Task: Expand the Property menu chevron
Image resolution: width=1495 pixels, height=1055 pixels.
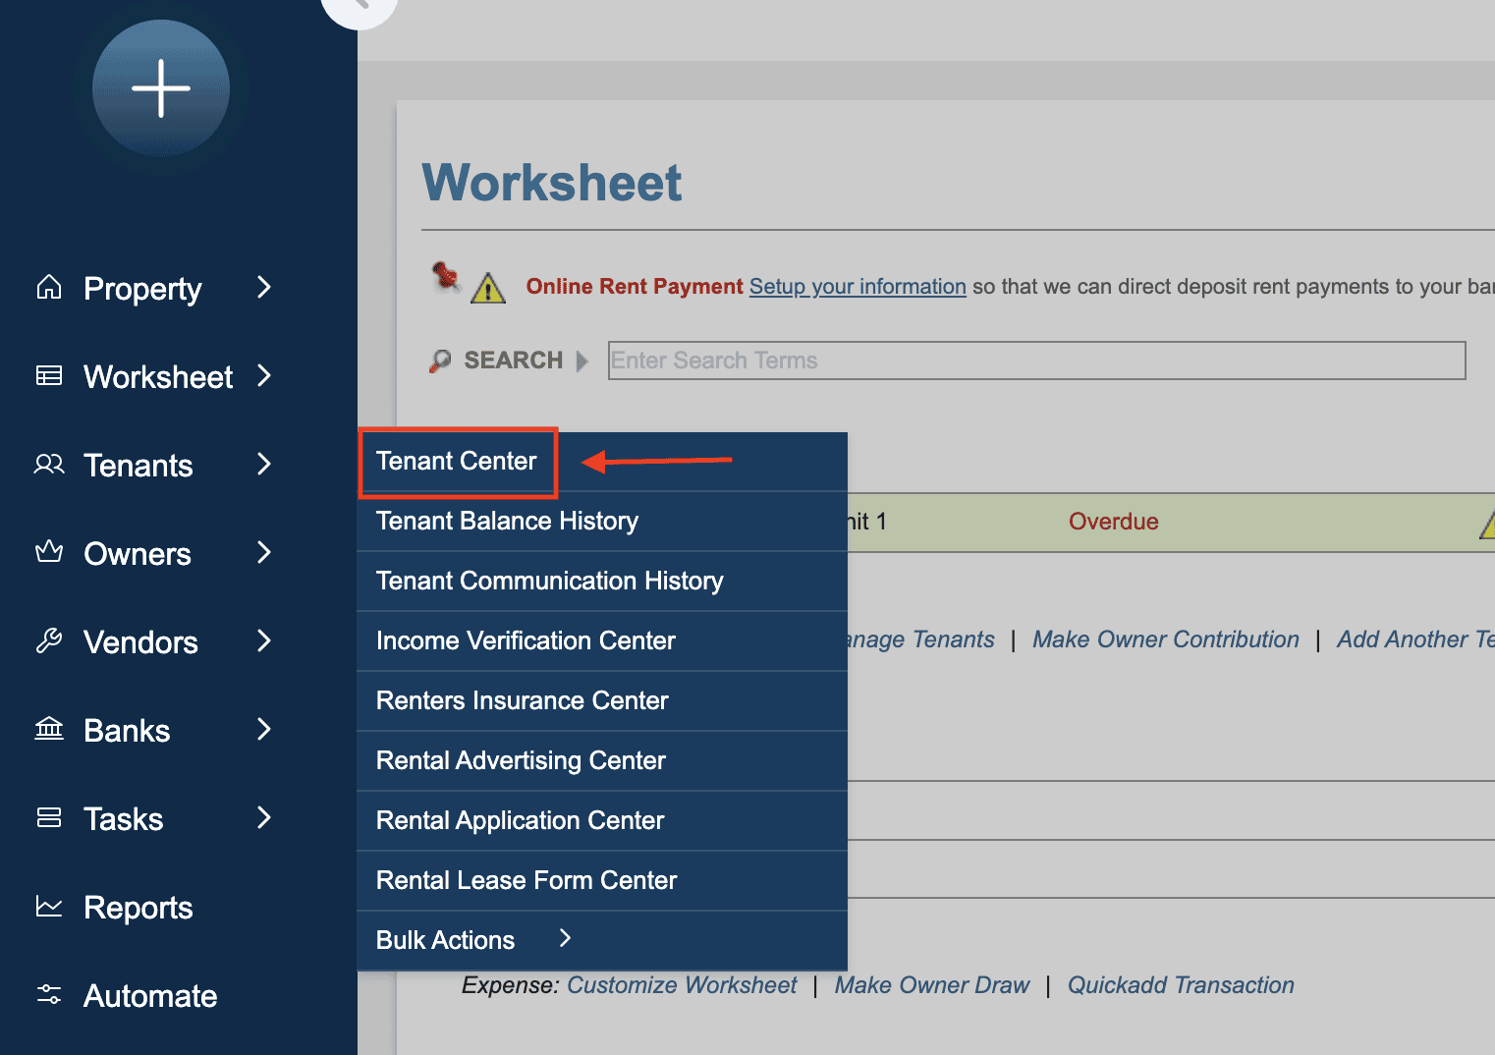Action: (x=263, y=287)
